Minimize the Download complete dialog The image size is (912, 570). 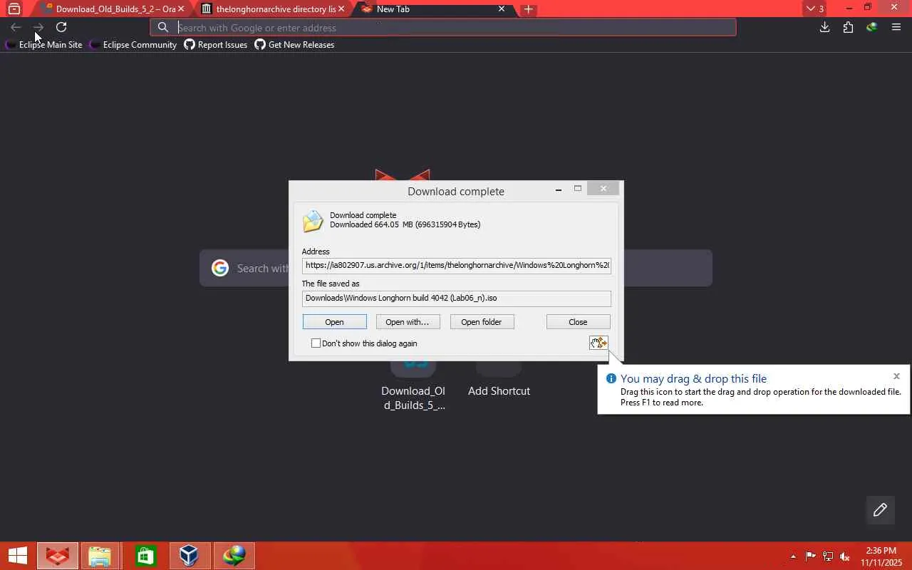coord(559,189)
